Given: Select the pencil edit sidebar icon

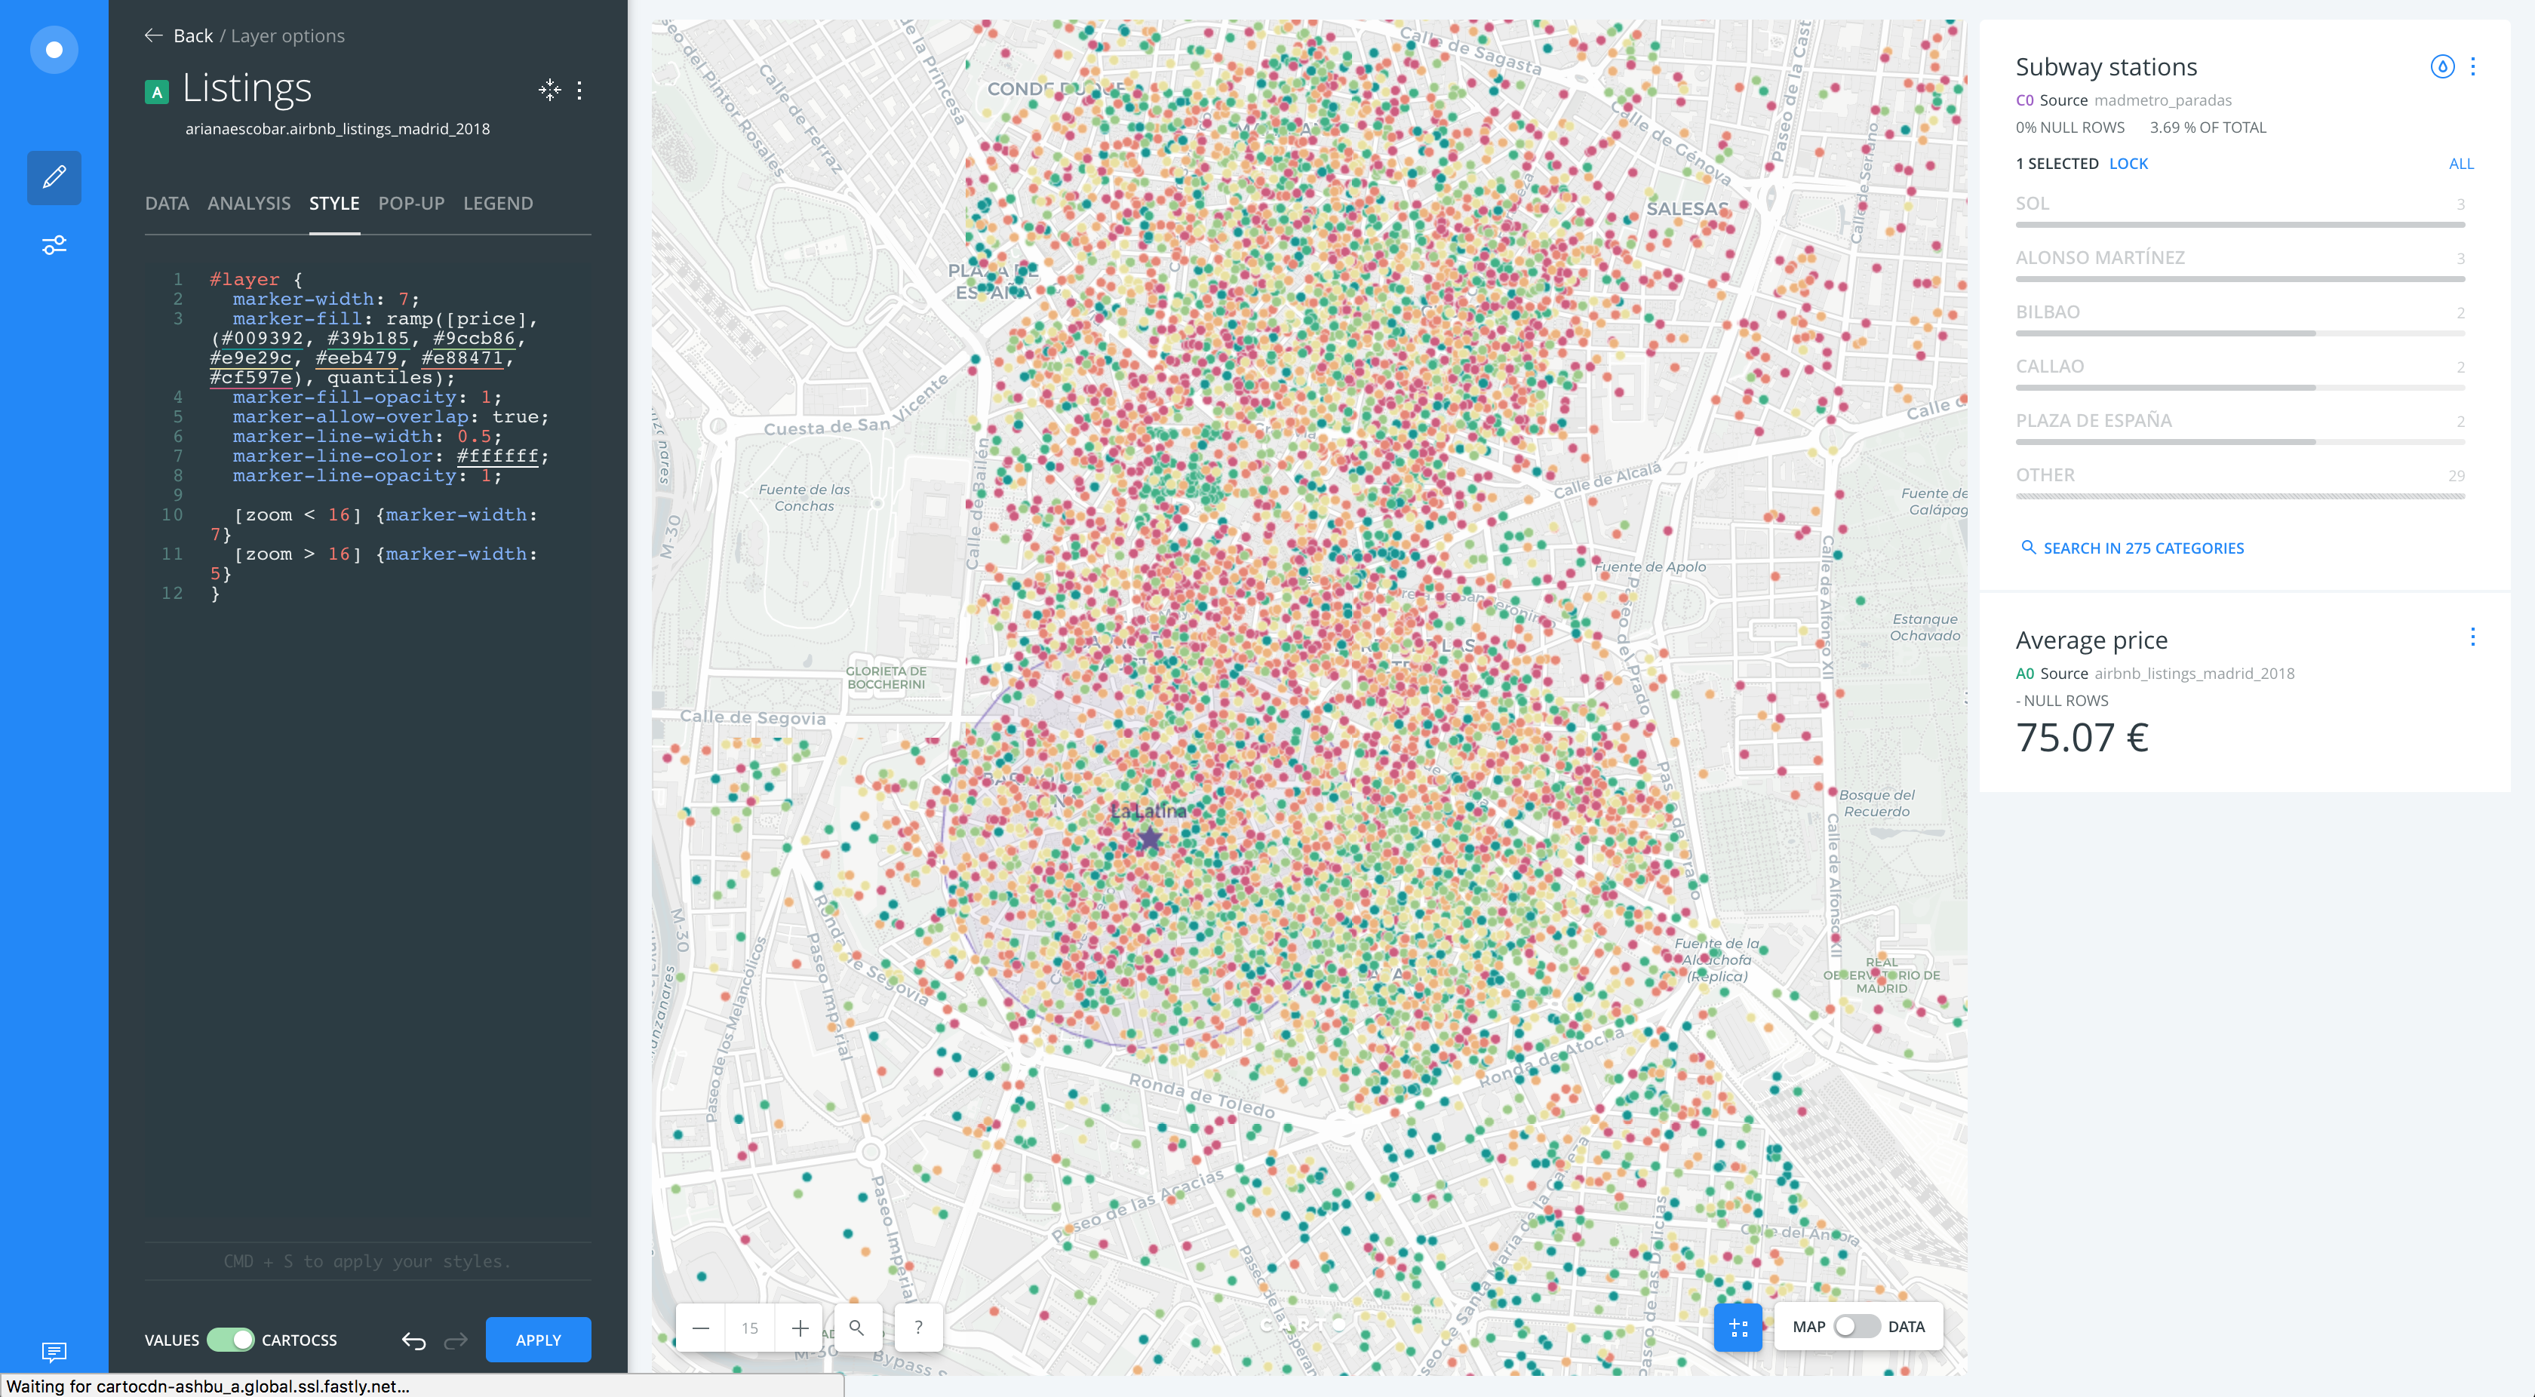Looking at the screenshot, I should coord(54,177).
